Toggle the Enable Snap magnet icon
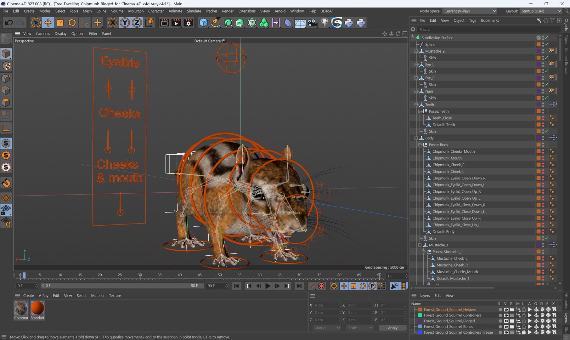Image resolution: width=570 pixels, height=340 pixels. pos(6,183)
